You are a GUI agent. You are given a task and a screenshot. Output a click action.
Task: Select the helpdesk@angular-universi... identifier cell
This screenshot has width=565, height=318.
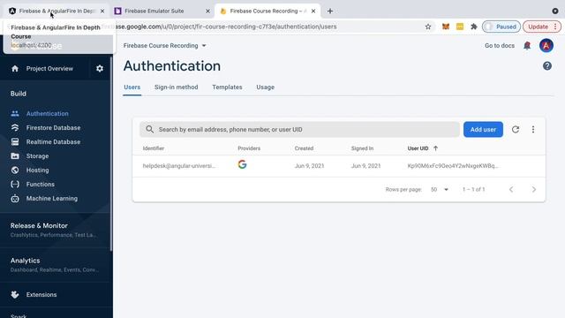pyautogui.click(x=179, y=166)
